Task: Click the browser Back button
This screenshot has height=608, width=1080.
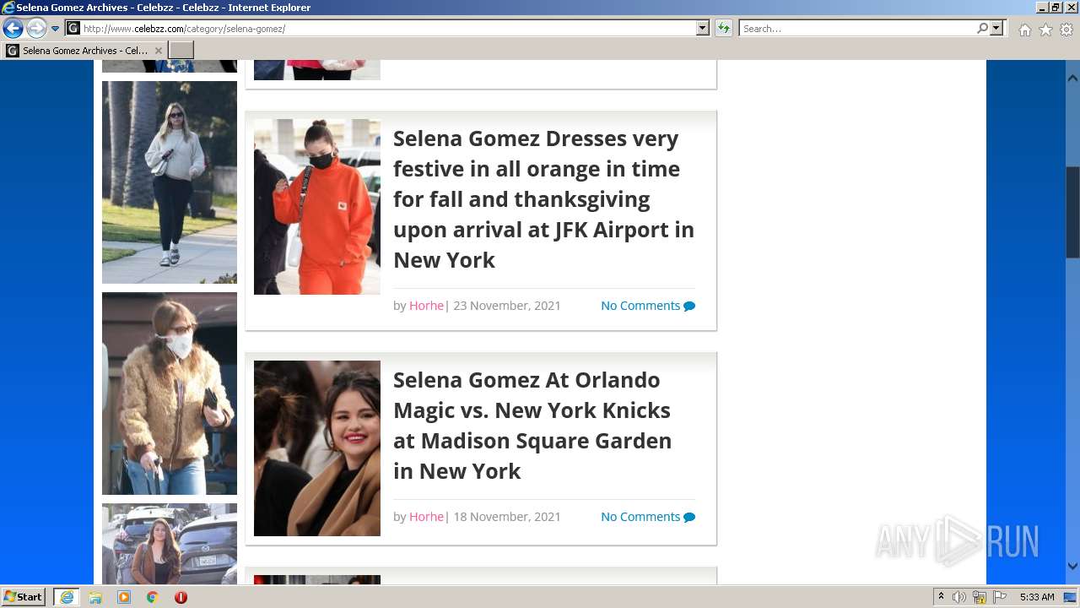Action: point(13,29)
